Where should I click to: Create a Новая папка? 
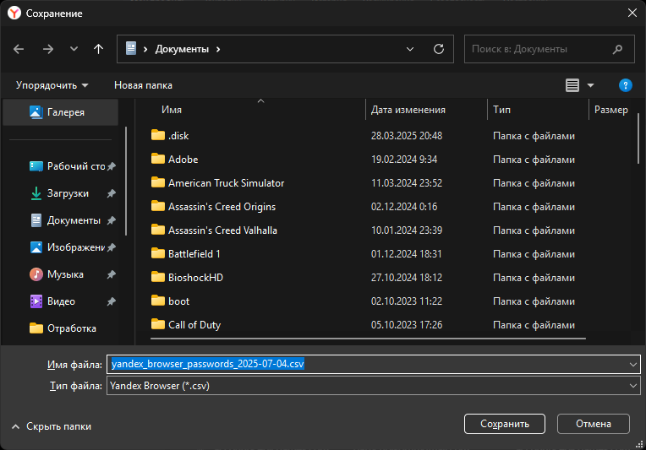coord(143,85)
